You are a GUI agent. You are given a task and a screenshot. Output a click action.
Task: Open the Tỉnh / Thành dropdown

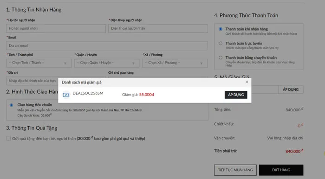(x=39, y=63)
